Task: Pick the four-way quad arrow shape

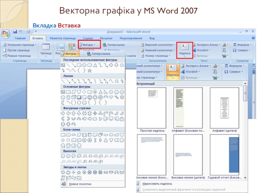Action: (x=95, y=113)
